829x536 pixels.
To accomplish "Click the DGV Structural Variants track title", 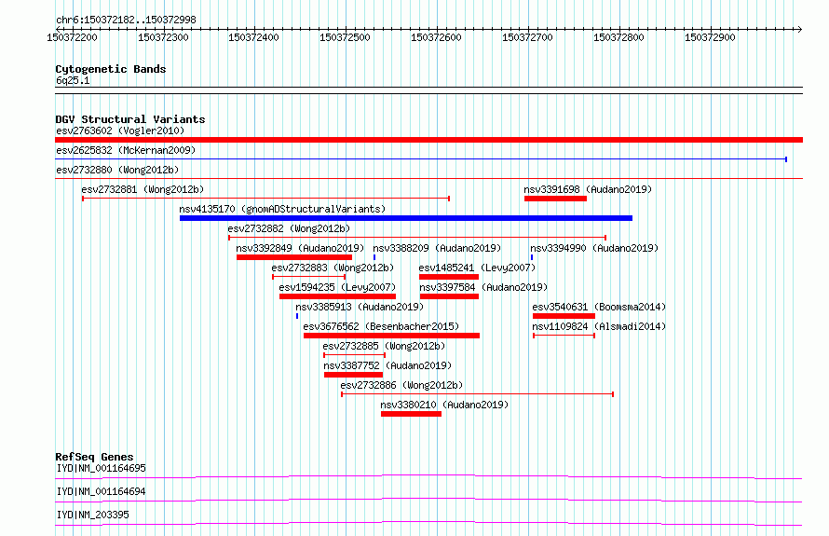I will [130, 119].
